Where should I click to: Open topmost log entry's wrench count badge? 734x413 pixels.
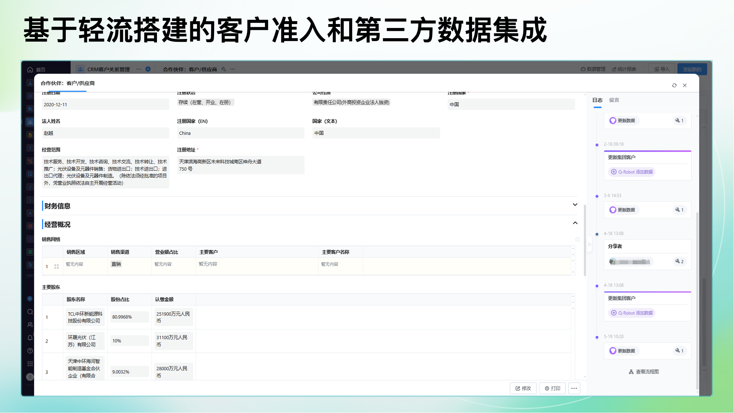[x=679, y=120]
